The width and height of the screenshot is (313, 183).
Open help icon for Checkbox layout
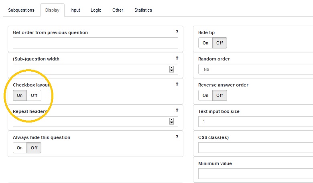[177, 84]
